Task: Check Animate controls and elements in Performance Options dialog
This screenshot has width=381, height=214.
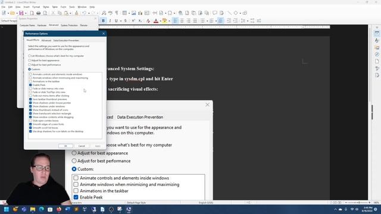Action: pos(30,74)
